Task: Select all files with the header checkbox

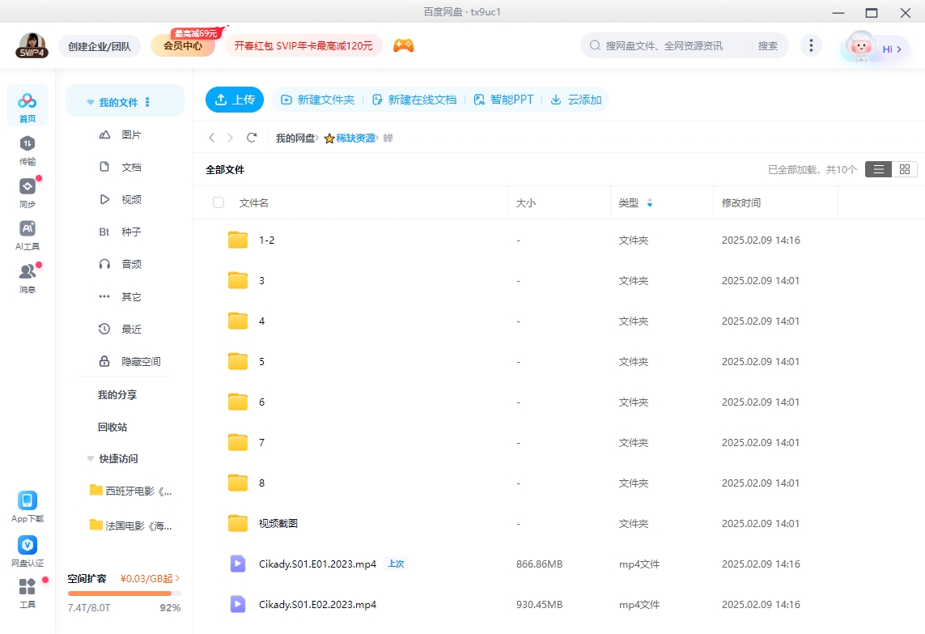Action: [218, 202]
